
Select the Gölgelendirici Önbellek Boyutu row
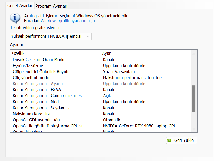(x=41, y=72)
